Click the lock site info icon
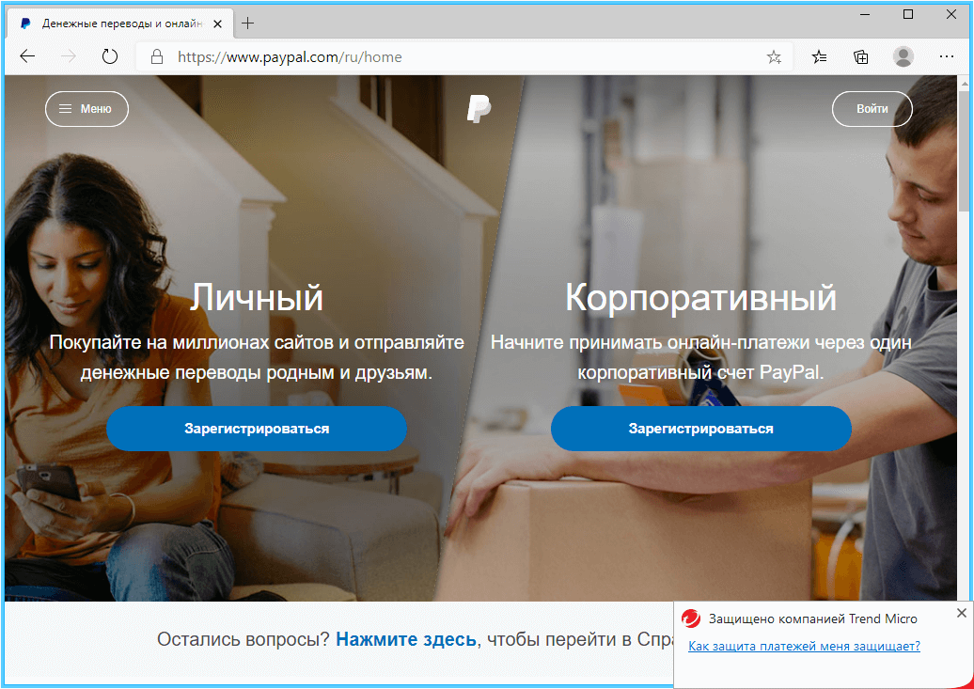This screenshot has width=974, height=689. click(157, 57)
